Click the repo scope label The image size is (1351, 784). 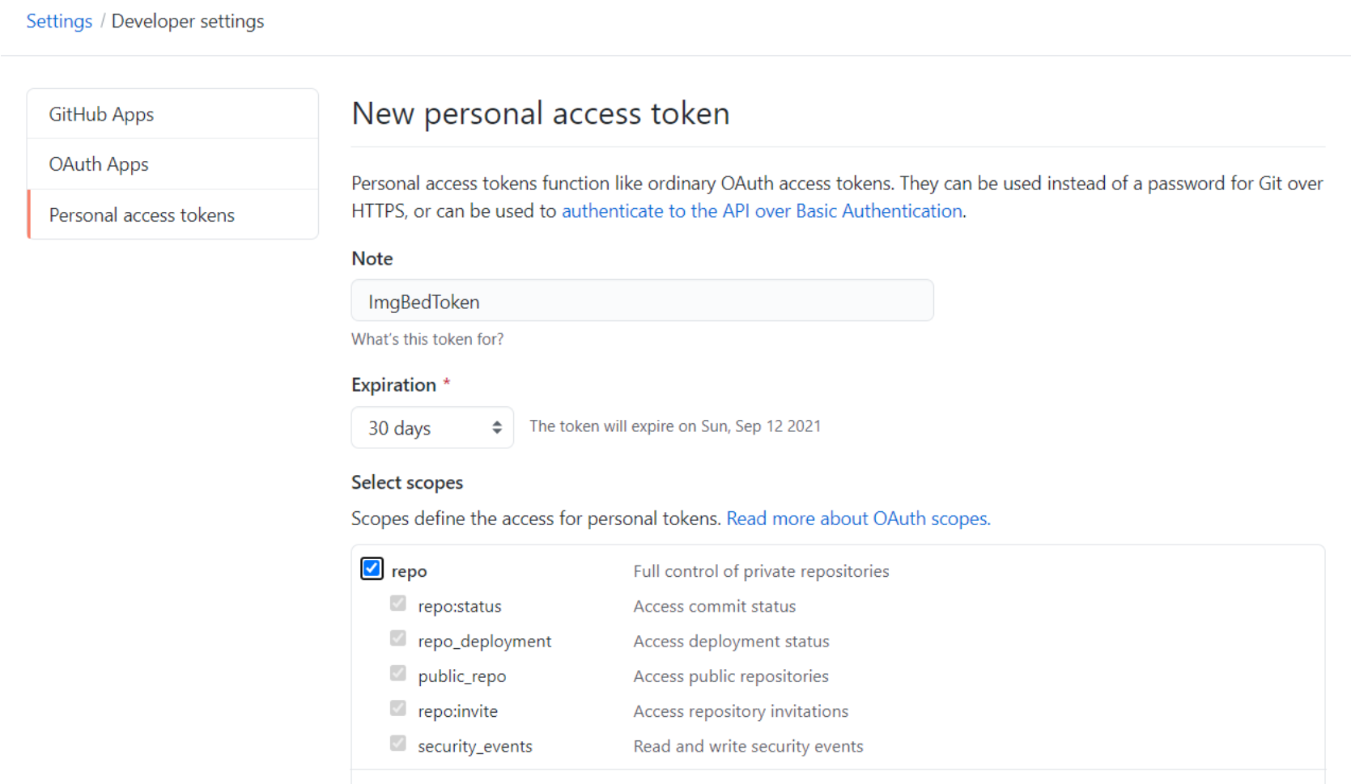[409, 571]
